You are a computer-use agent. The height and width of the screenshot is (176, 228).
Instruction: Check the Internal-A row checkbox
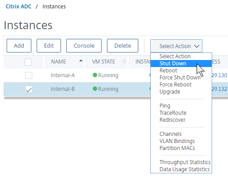pyautogui.click(x=29, y=75)
